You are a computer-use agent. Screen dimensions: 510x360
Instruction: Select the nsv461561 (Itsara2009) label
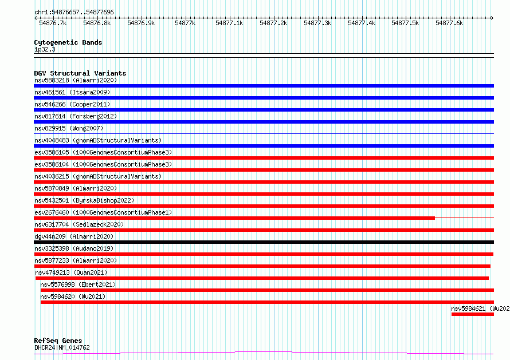point(72,92)
